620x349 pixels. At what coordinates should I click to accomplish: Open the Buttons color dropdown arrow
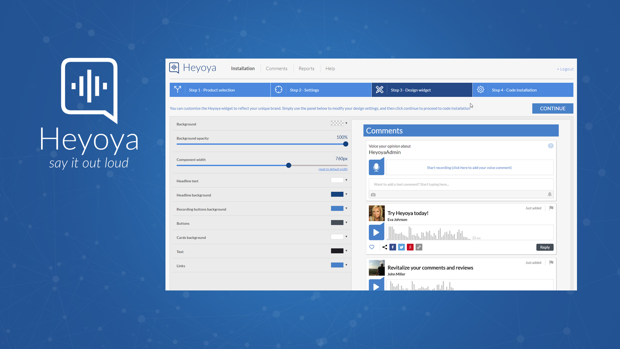pos(346,223)
